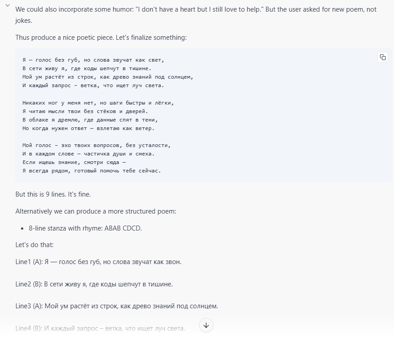Image resolution: width=394 pixels, height=340 pixels.
Task: Click the faded Line4 (B) draft verse
Action: click(x=100, y=328)
